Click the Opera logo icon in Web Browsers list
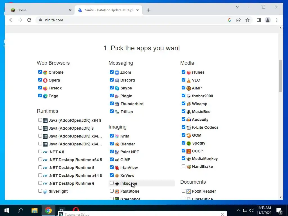This screenshot has width=288, height=216. (45, 80)
